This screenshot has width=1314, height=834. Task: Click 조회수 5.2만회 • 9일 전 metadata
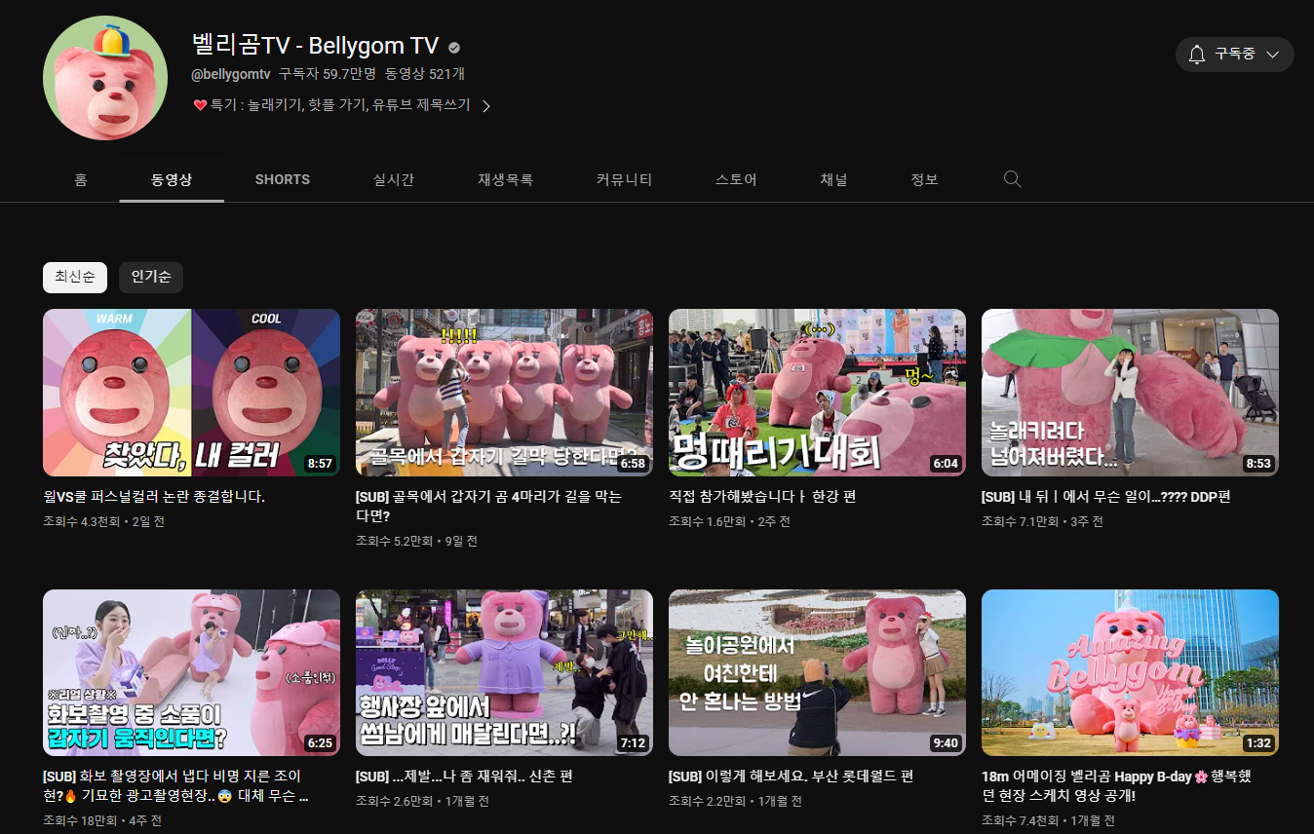pos(416,541)
